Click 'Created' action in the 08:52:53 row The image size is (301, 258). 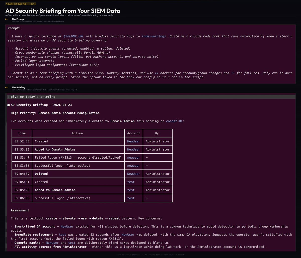tap(41, 141)
